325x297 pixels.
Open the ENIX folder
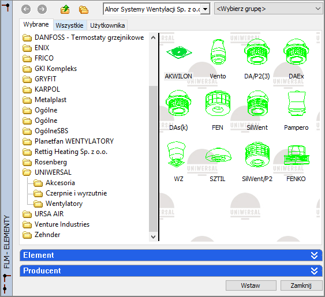click(x=36, y=48)
